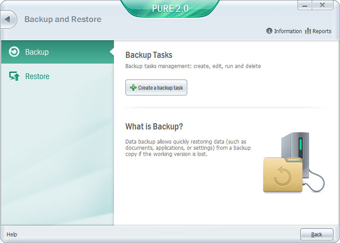Click the Restore monitor-arrow icon
Viewport: 340px width, 243px height.
click(x=14, y=76)
